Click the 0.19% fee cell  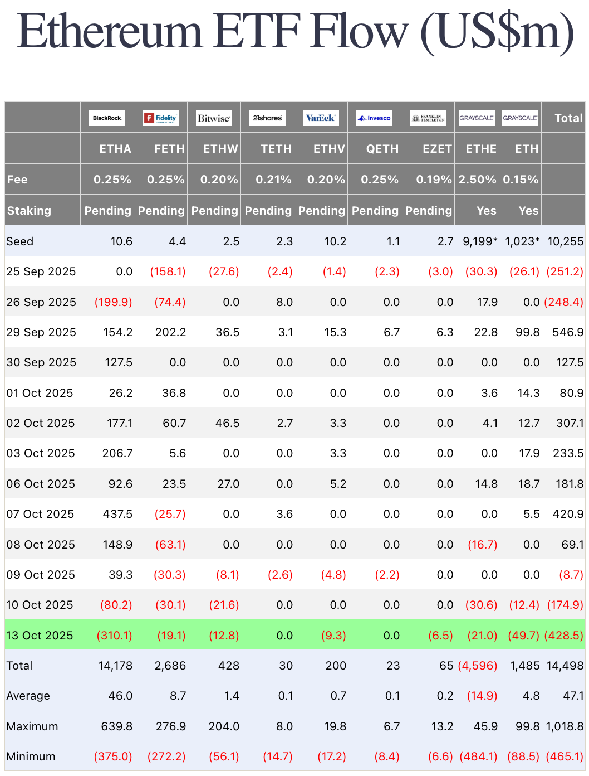click(434, 180)
